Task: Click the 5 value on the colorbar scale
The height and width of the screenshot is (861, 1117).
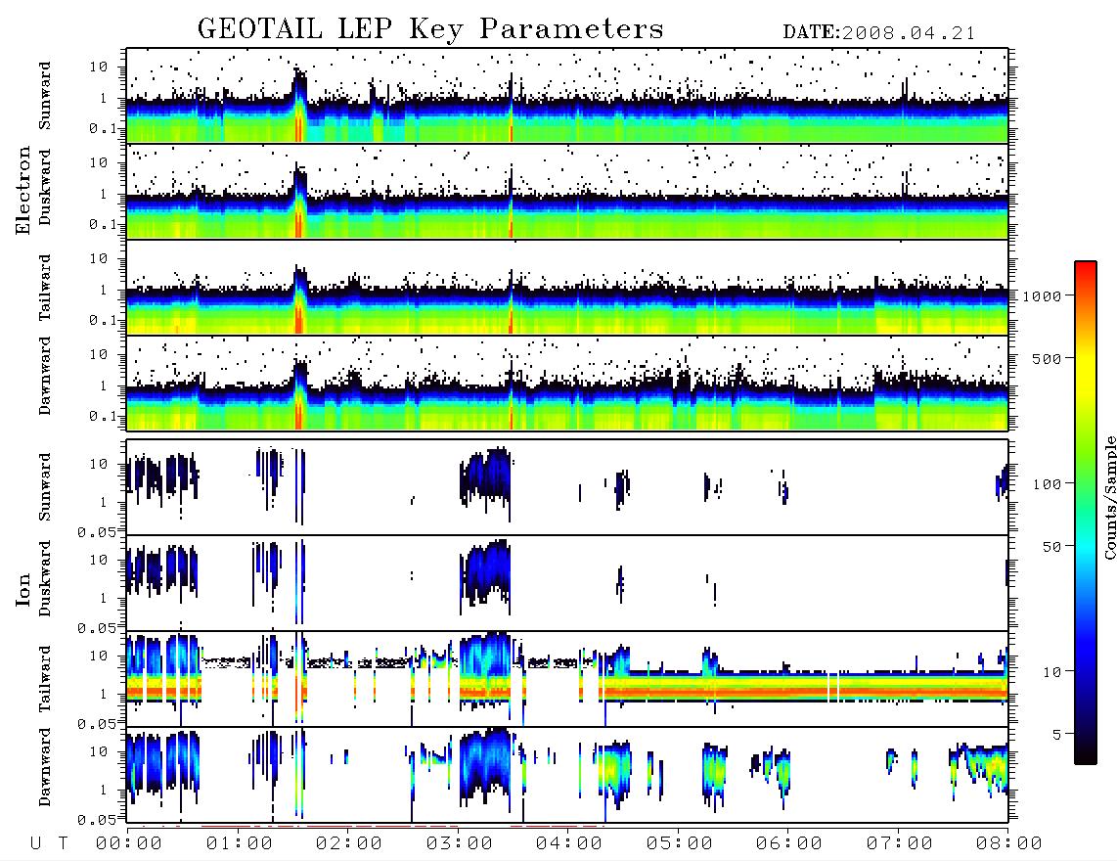Action: (x=1057, y=735)
